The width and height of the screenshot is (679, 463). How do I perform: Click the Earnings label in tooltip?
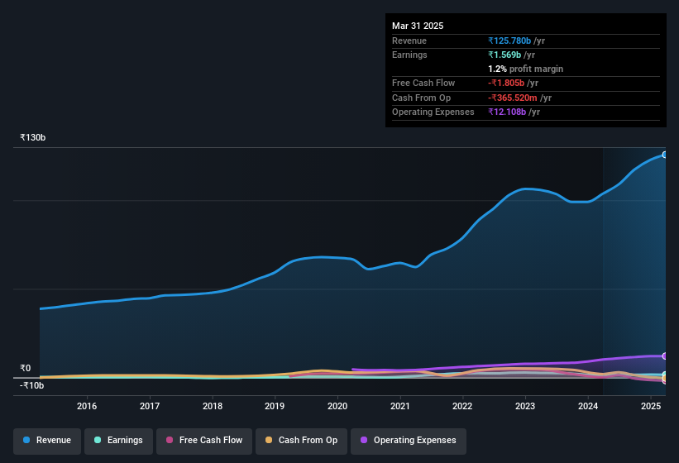409,55
